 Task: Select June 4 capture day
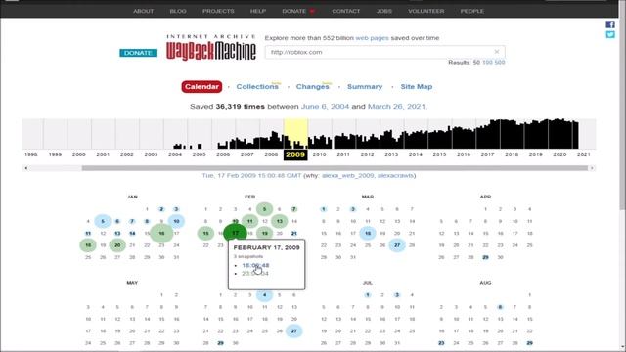264,295
